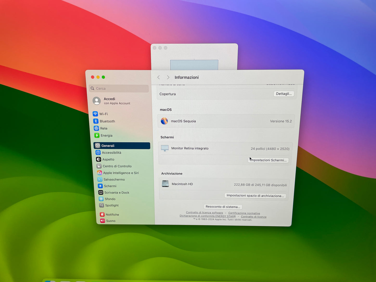Screen dimensions: 376x282
Task: Select the Spotlight label
Action: [x=112, y=205]
